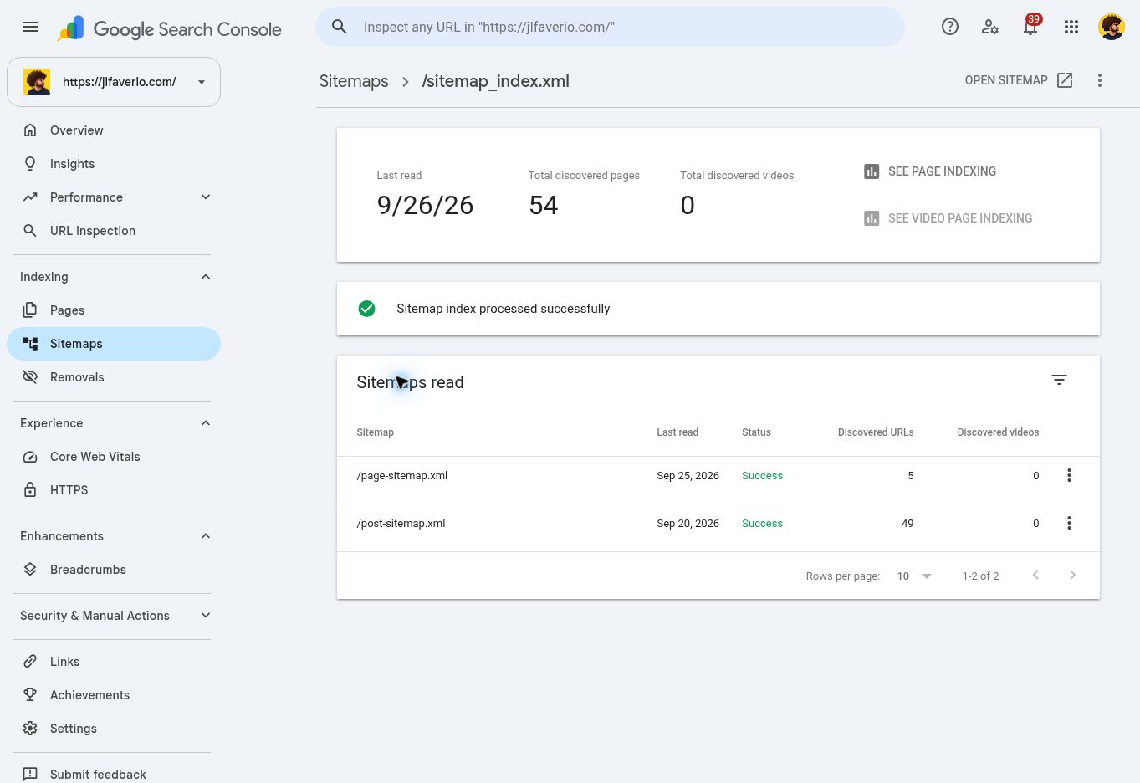Viewport: 1140px width, 783px height.
Task: Open Achievements in sidebar
Action: (114, 695)
